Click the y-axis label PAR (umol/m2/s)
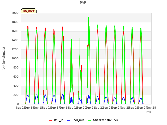Screen dimensions: 167x125 [4, 59]
